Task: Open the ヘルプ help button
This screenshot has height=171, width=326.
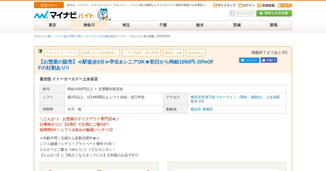Action: click(285, 5)
